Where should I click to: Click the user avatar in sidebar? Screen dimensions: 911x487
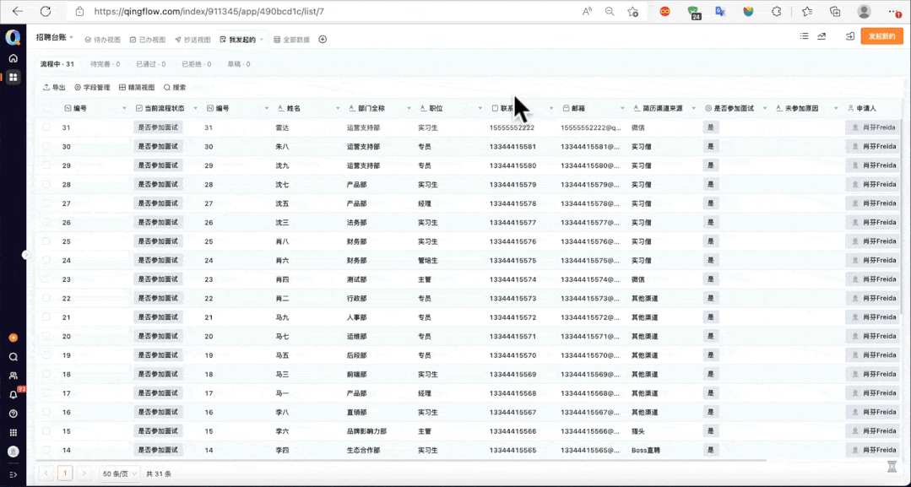[x=13, y=452]
